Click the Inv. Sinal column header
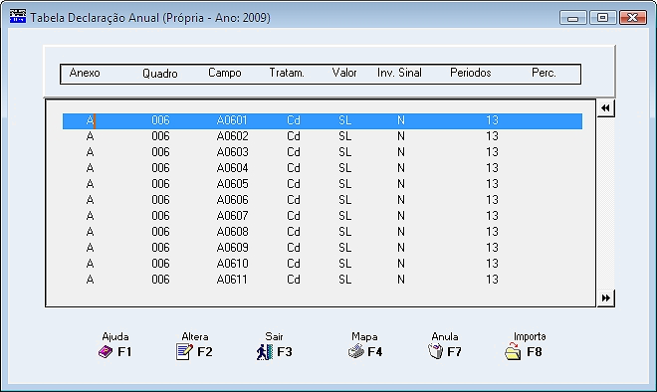657x392 pixels. 399,73
